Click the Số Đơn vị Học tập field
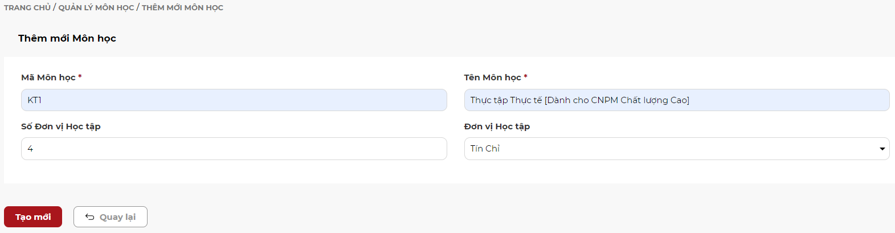The width and height of the screenshot is (895, 233). point(234,149)
